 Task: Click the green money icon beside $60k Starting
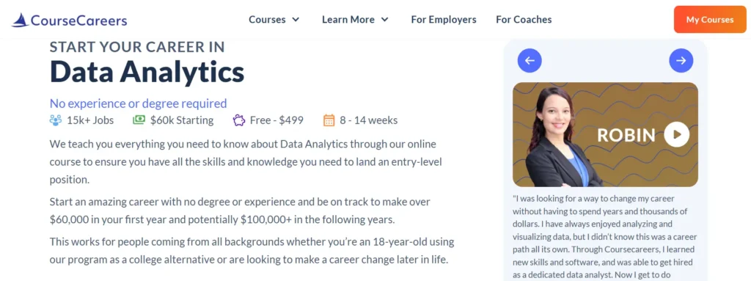[139, 120]
